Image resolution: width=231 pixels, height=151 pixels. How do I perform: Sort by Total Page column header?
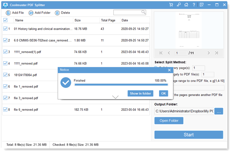[110, 20]
